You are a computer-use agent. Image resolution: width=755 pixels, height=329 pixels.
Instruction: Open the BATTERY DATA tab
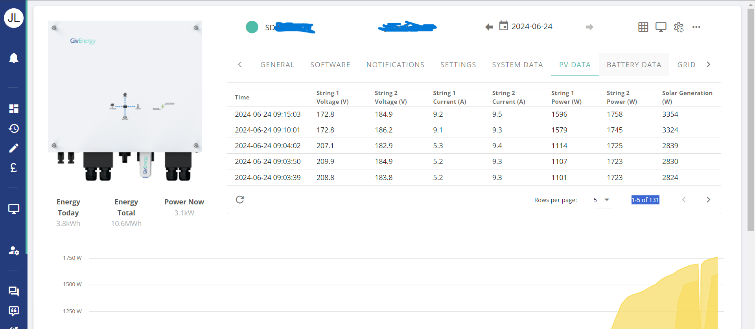(x=634, y=65)
